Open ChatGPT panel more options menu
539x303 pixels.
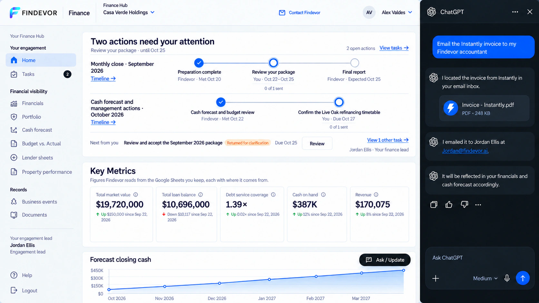tap(515, 12)
